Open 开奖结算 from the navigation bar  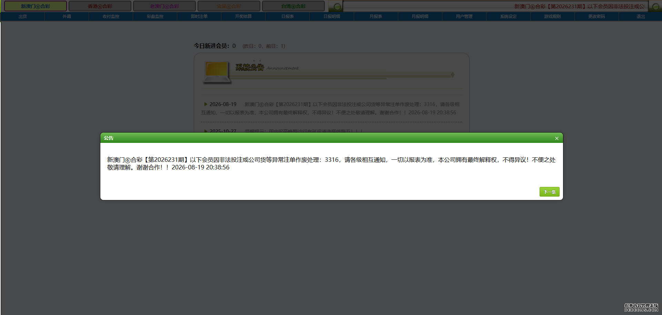point(243,17)
